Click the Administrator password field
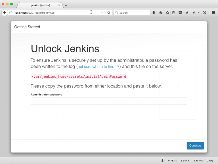218x164 pixels. click(109, 101)
